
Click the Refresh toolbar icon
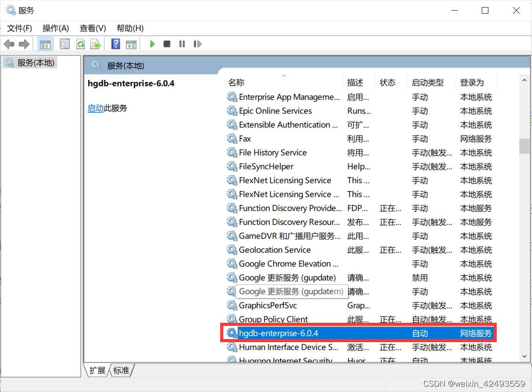80,44
